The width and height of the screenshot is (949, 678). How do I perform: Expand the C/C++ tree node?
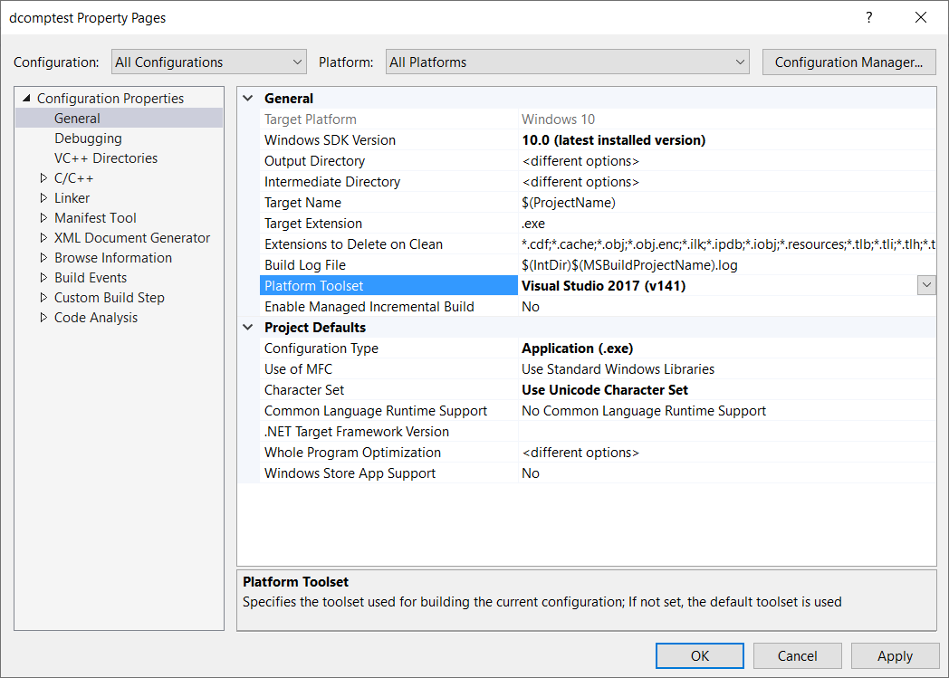[x=43, y=178]
